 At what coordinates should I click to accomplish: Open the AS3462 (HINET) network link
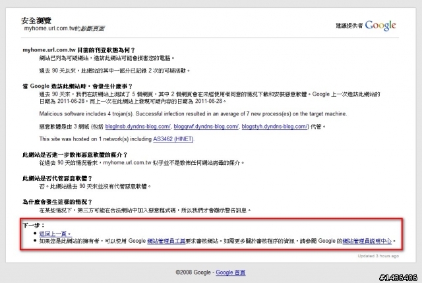click(x=173, y=139)
